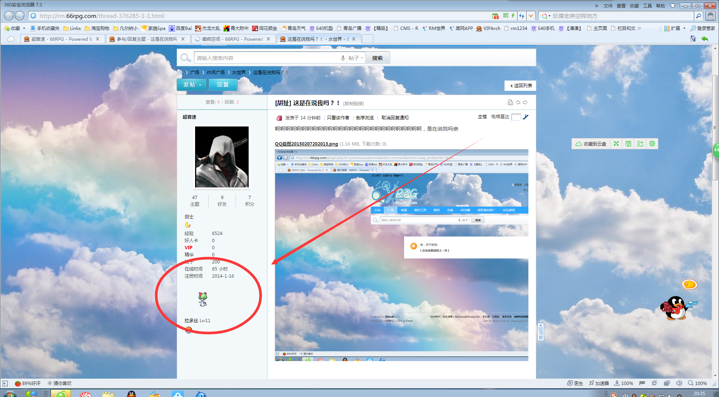Switch to the 癫疯空间 - 66RPG tab

[x=234, y=39]
